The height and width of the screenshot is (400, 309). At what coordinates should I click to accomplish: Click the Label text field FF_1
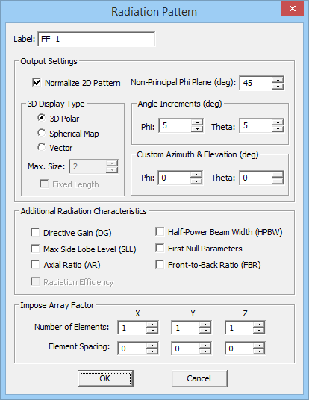pyautogui.click(x=96, y=39)
